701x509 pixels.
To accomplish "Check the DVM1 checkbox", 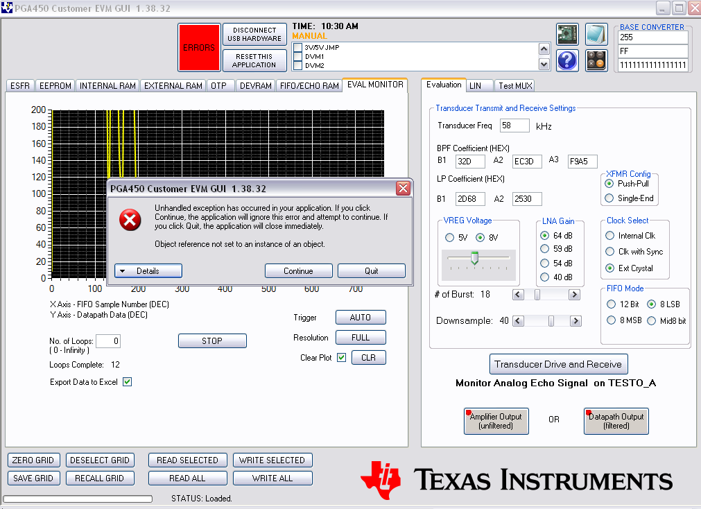I will click(298, 56).
